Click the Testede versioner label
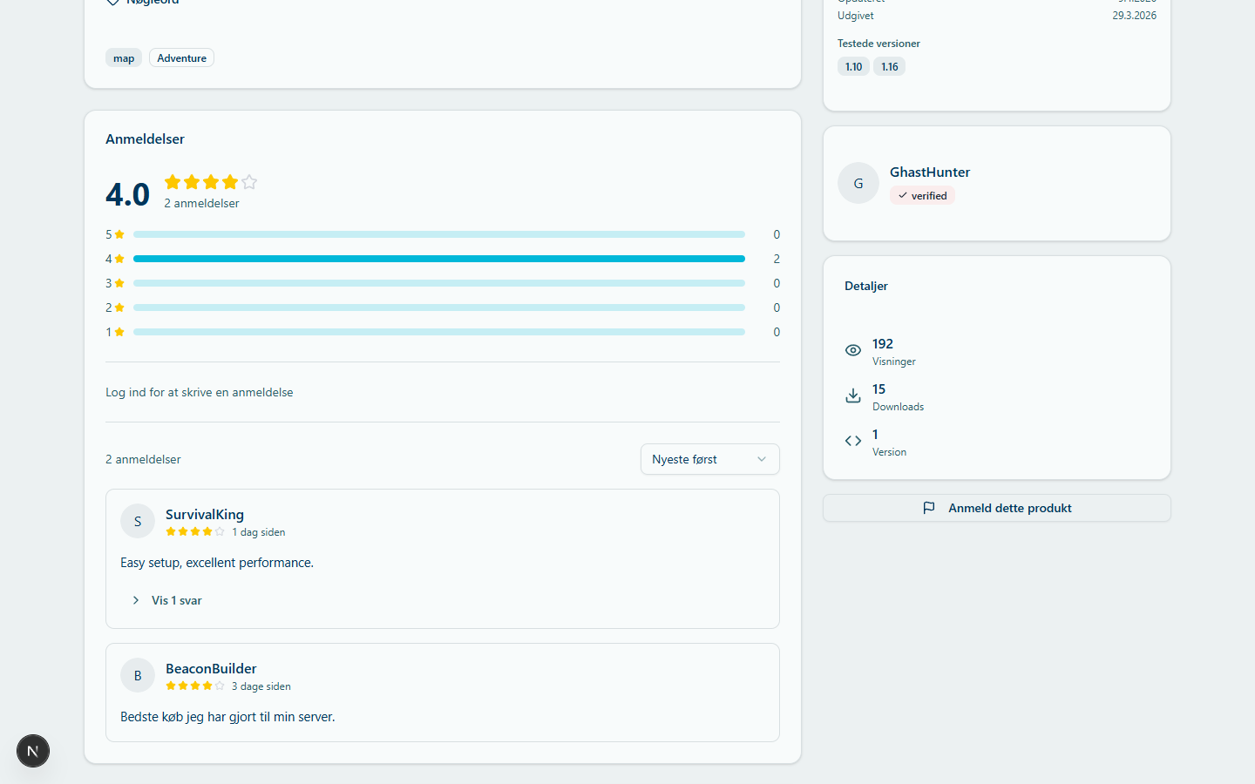The image size is (1255, 784). tap(878, 44)
